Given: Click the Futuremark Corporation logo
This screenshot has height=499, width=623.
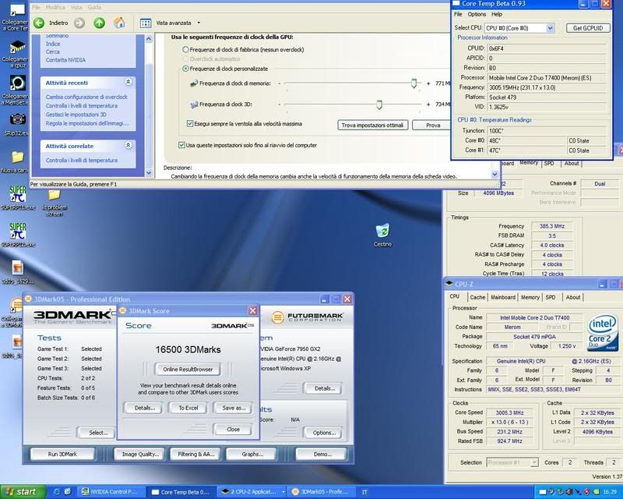Looking at the screenshot, I should [x=308, y=317].
